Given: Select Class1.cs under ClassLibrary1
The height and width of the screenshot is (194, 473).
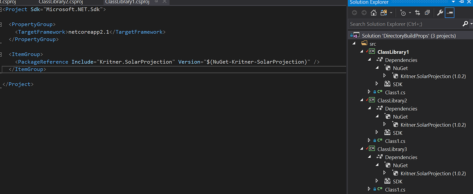Looking at the screenshot, I should (x=395, y=92).
